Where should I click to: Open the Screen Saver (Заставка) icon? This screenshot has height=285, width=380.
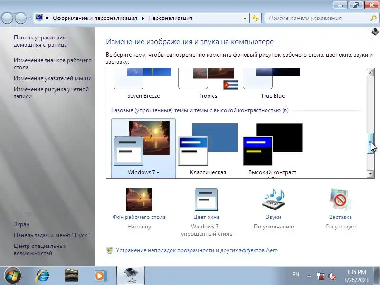click(x=340, y=199)
